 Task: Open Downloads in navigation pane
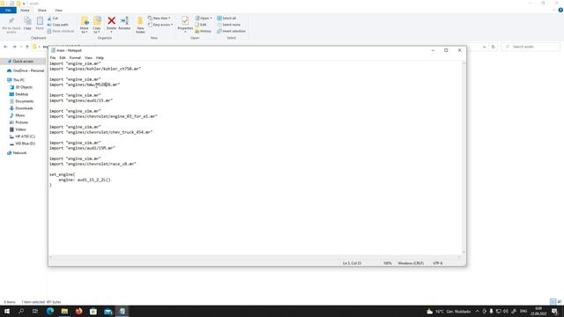tap(21, 108)
